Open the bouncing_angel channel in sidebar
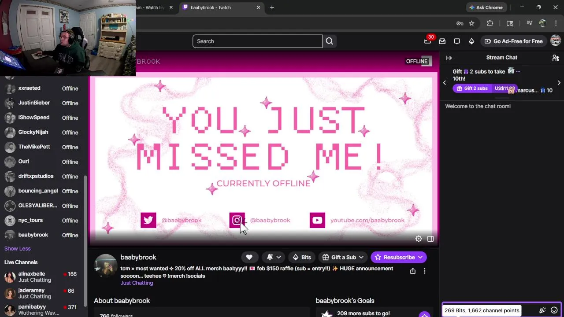The image size is (564, 317). [x=42, y=191]
